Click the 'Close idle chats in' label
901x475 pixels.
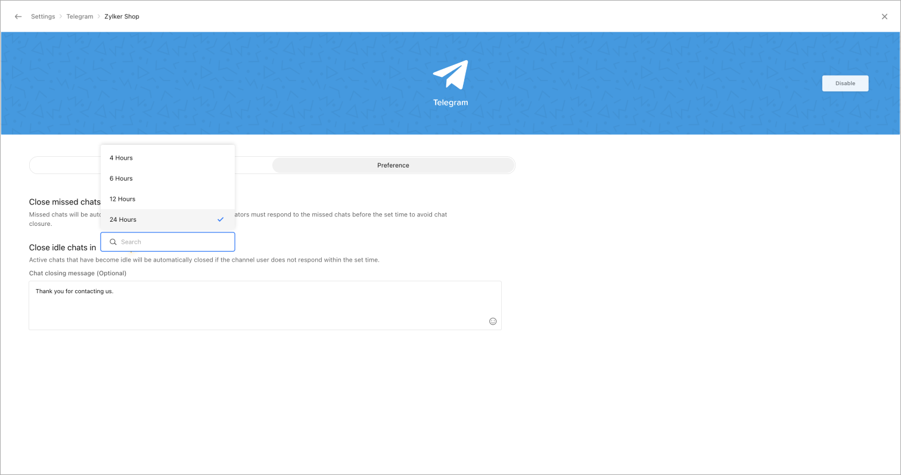[x=63, y=247]
